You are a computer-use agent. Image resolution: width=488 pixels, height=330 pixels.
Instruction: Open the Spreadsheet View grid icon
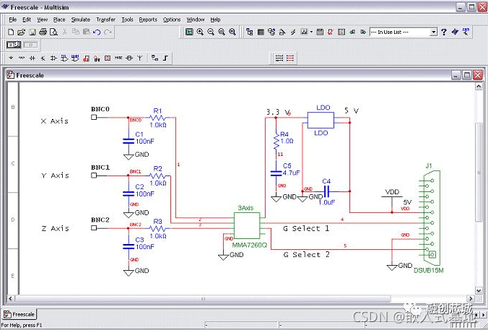click(x=261, y=32)
